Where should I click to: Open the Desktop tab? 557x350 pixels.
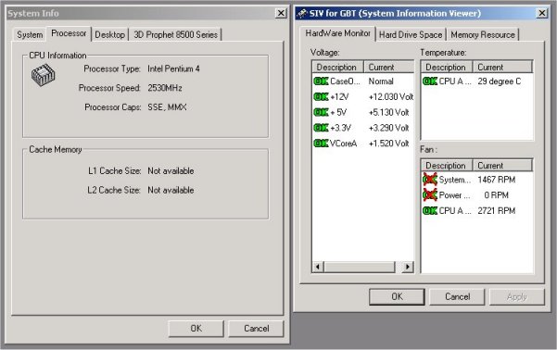click(109, 35)
